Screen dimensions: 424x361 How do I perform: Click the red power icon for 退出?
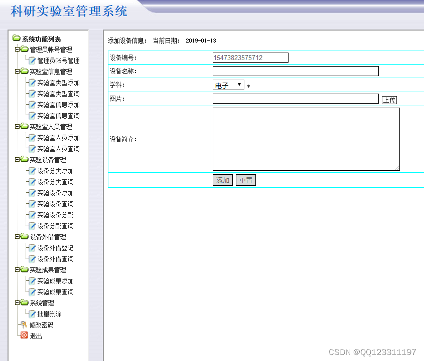tap(24, 335)
